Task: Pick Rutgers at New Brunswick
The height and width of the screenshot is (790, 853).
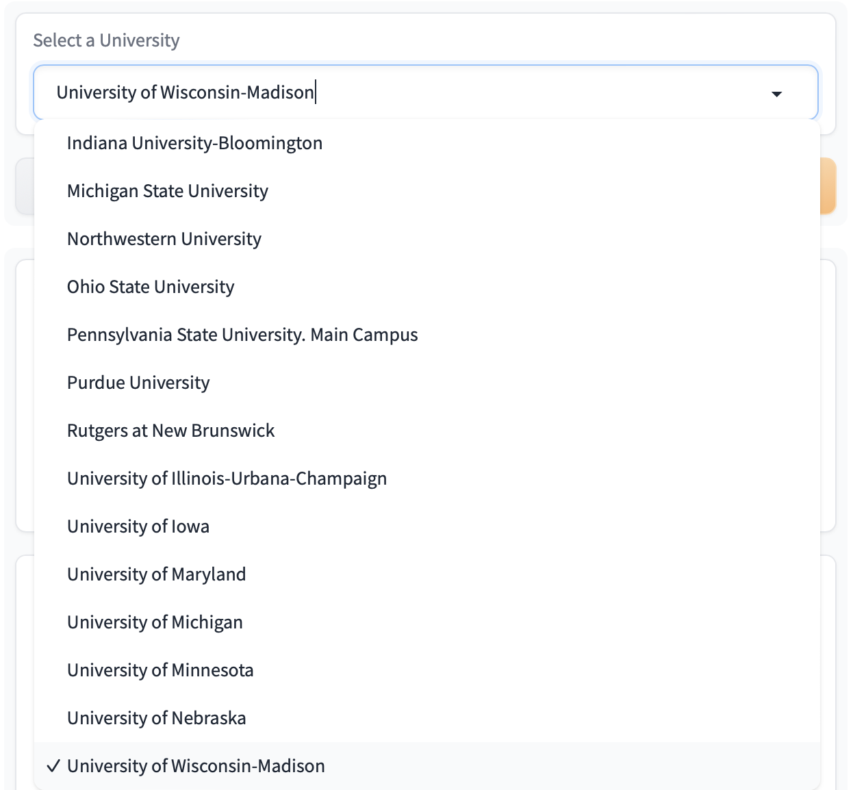Action: (170, 431)
